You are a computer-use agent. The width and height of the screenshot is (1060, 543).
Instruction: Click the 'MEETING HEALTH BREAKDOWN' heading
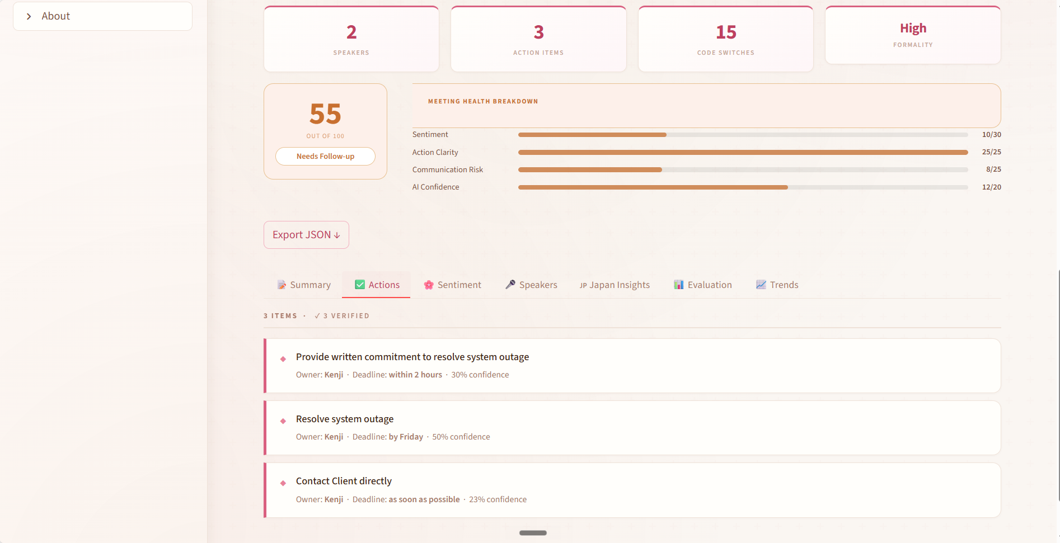click(483, 101)
